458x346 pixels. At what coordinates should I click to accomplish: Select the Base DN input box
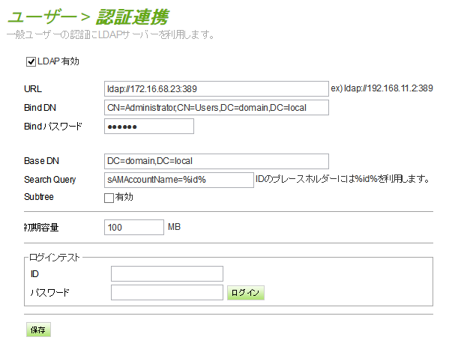(x=217, y=161)
